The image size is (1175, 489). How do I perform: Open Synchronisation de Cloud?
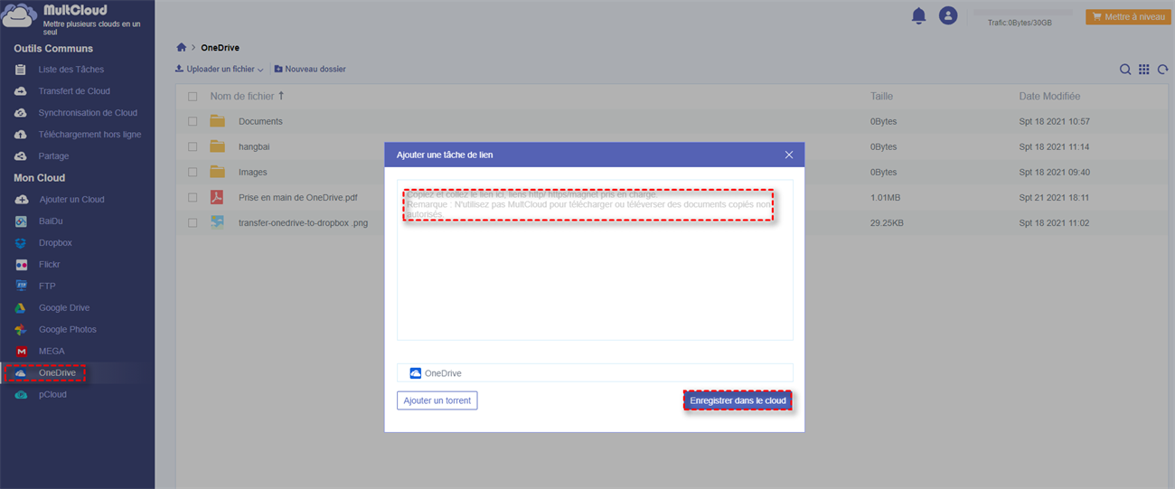pos(88,113)
